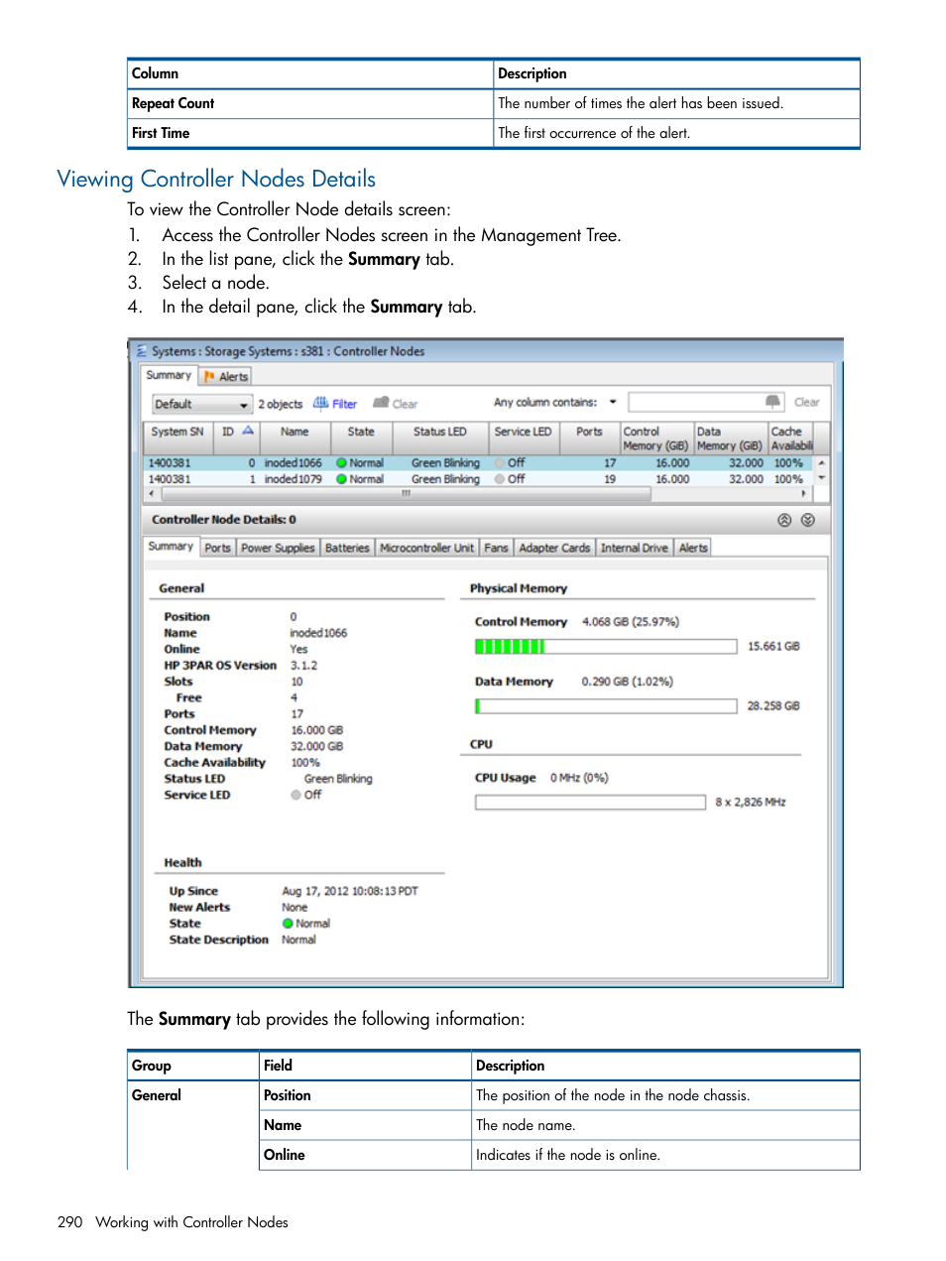Open the Microcontroller Unit detail tab

click(426, 548)
